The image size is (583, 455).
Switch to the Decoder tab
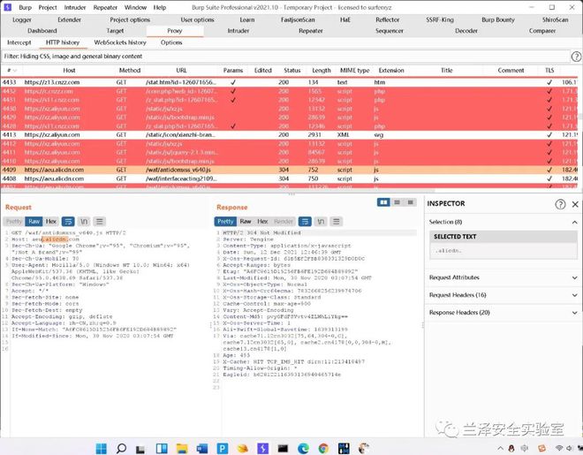tap(466, 31)
